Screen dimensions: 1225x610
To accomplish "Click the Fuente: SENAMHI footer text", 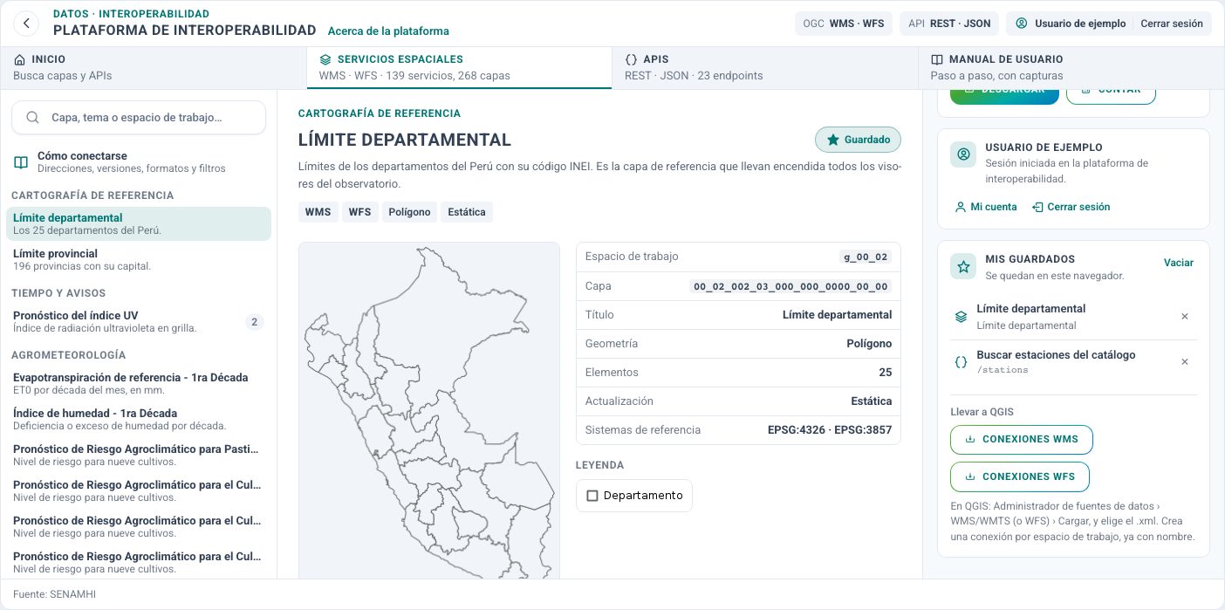I will click(x=54, y=594).
